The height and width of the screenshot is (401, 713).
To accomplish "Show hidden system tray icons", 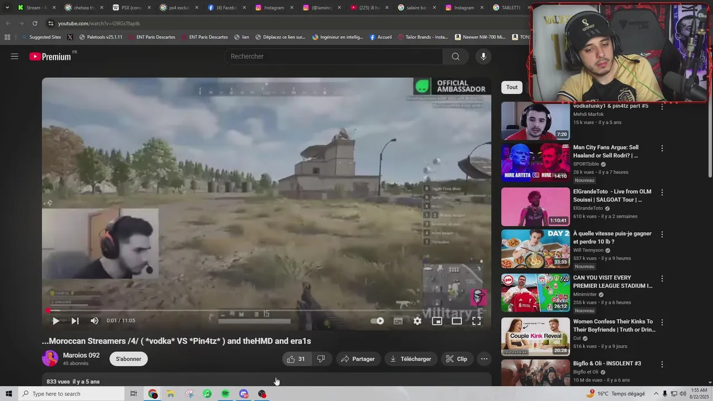I will click(656, 394).
